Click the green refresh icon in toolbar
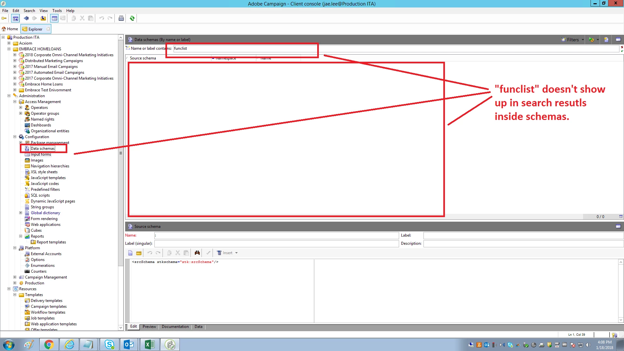 pos(132,18)
